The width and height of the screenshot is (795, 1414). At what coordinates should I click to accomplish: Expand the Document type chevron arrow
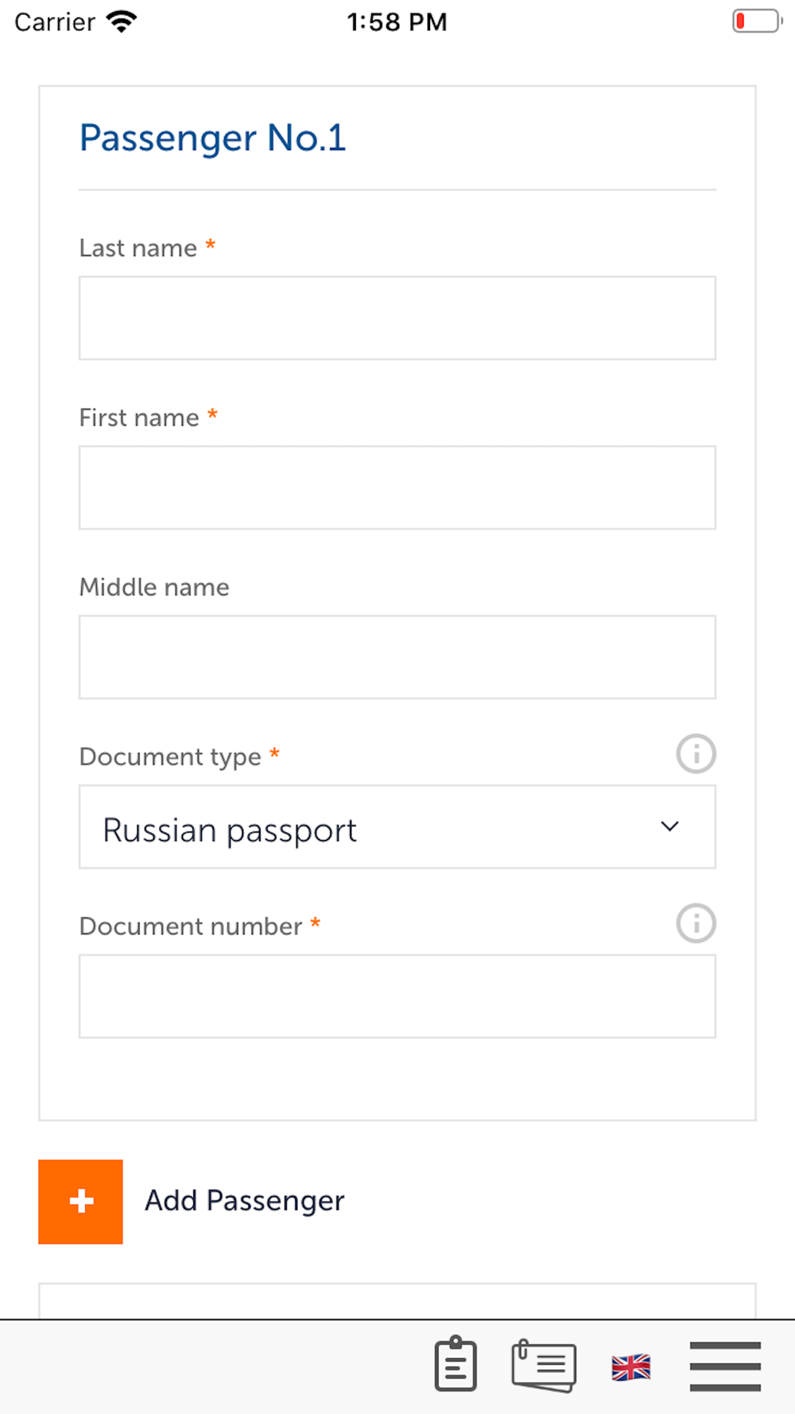click(x=669, y=827)
